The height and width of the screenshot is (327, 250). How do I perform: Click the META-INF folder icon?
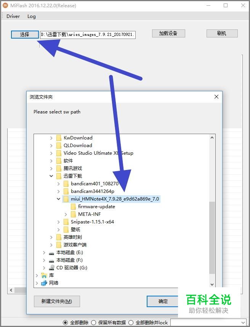(x=74, y=214)
